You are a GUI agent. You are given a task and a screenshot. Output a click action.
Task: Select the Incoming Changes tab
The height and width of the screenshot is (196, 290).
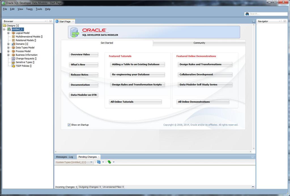click(x=66, y=187)
